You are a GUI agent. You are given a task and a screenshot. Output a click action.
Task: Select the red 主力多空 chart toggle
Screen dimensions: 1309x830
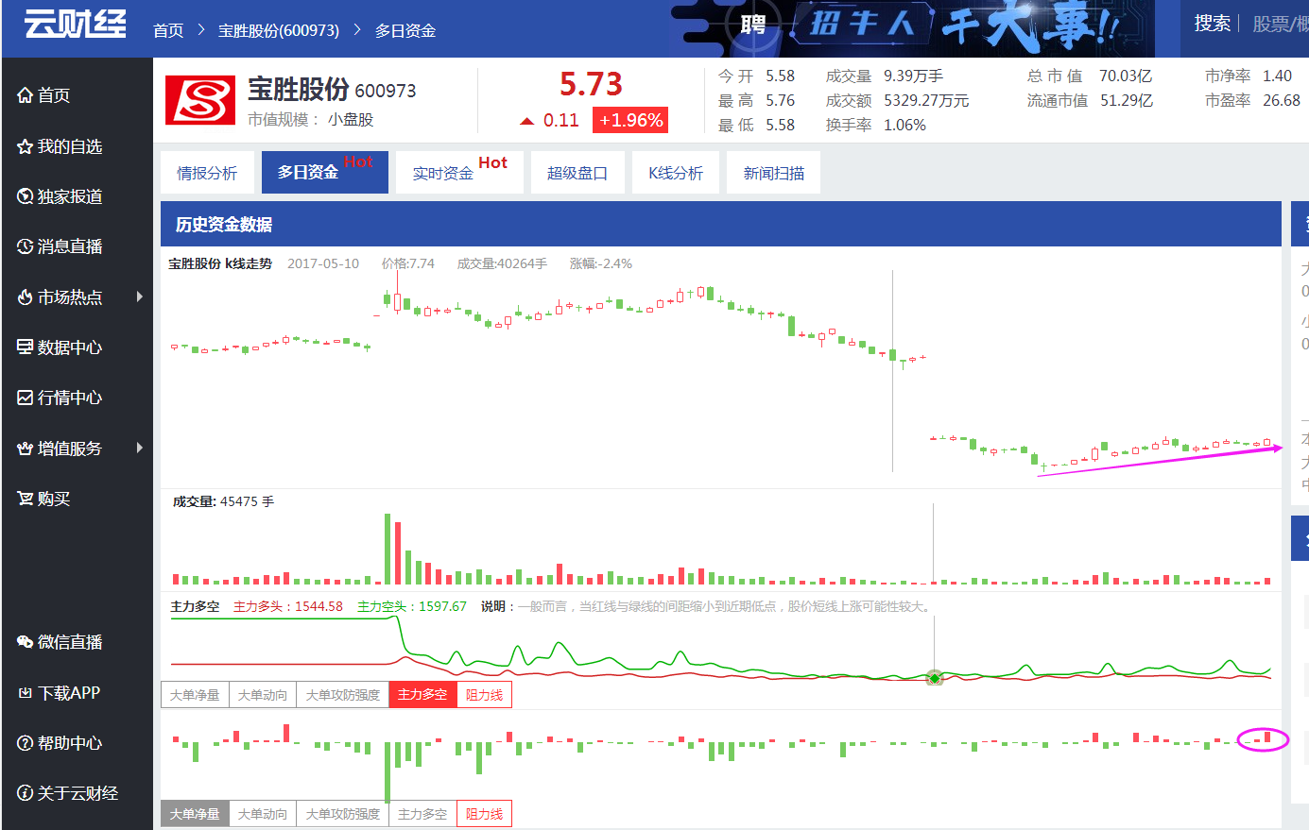[422, 695]
